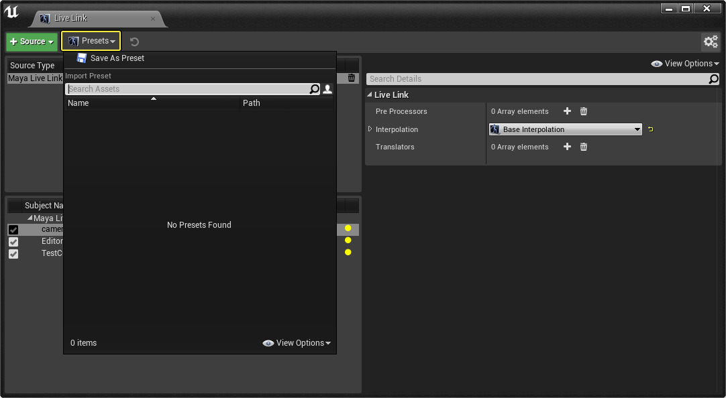Toggle the Editor subject checkbox
This screenshot has height=398, width=726.
point(13,242)
